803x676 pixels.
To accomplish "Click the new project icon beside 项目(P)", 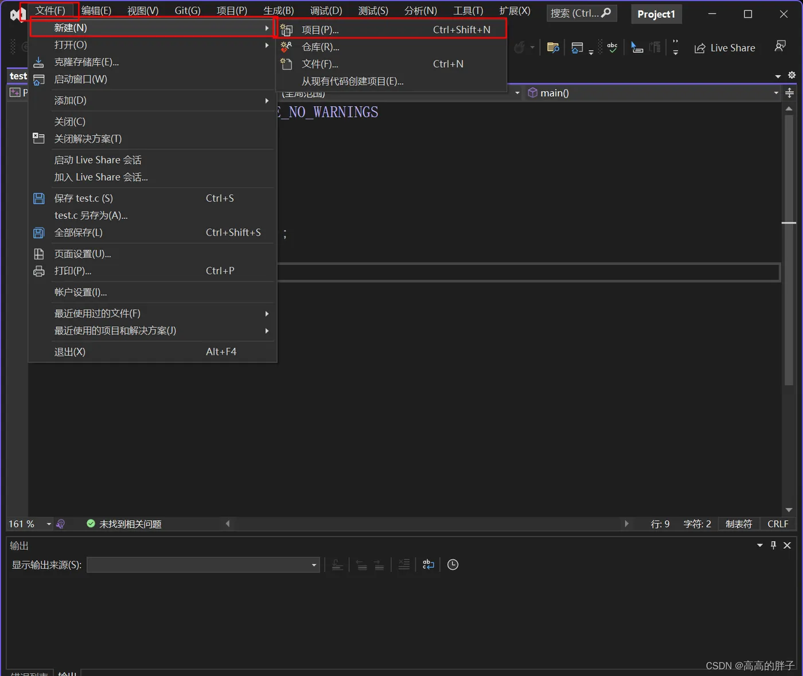I will [286, 30].
